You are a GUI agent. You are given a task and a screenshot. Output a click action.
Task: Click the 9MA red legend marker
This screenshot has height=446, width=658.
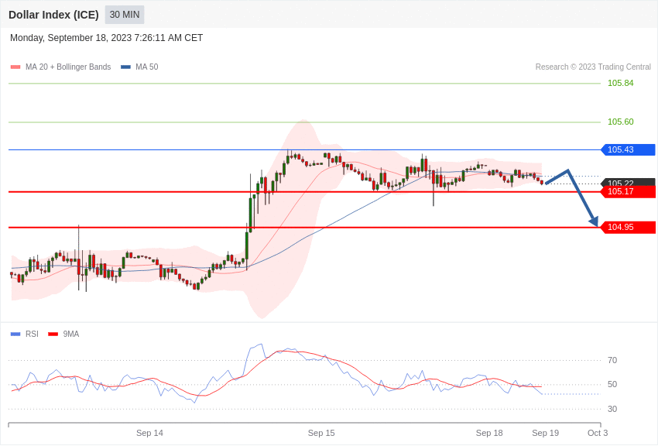53,334
